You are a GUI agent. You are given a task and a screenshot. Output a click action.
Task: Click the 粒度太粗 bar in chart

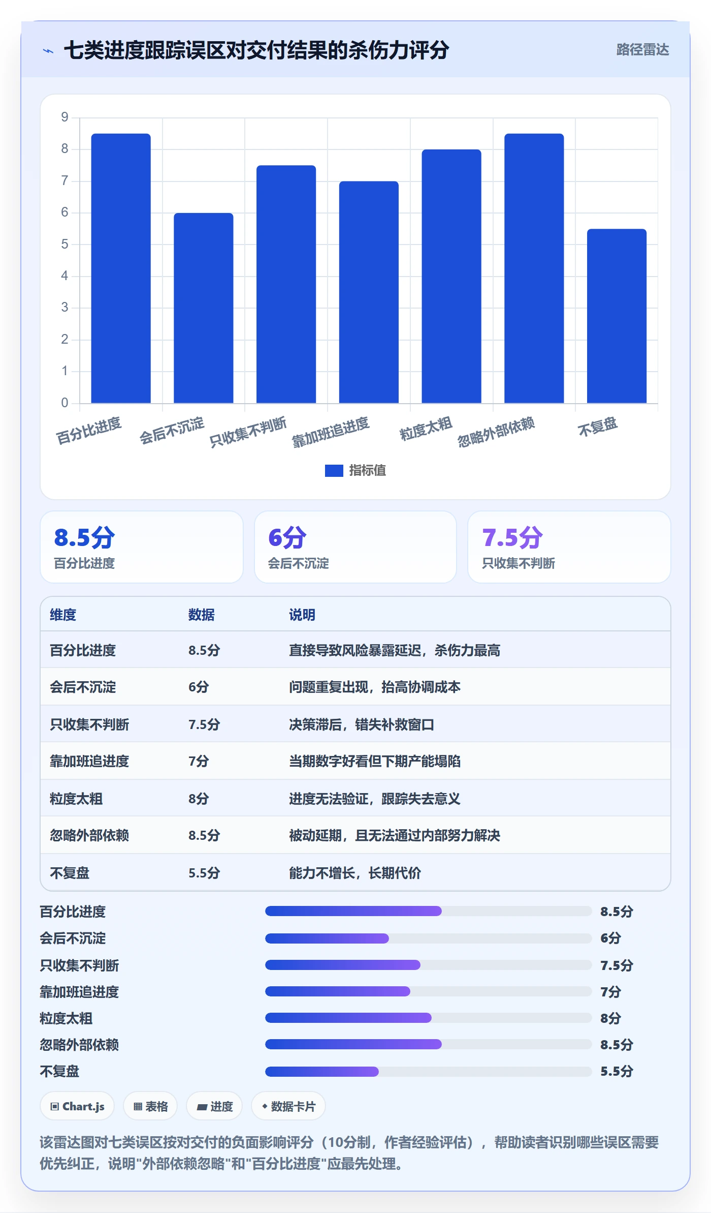pos(451,277)
